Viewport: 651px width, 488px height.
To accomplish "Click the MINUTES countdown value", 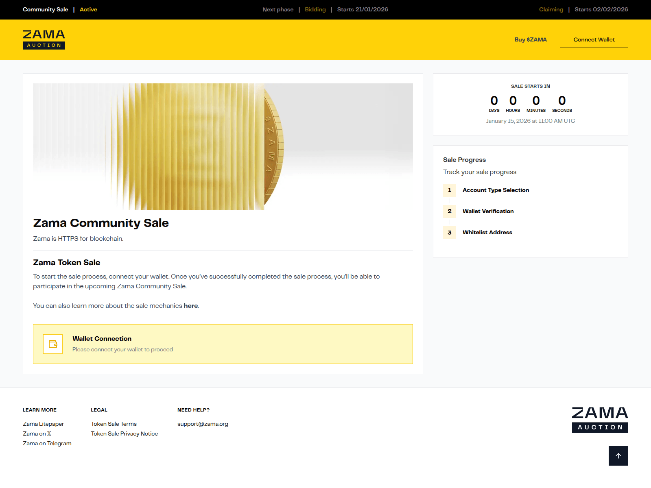I will point(536,100).
